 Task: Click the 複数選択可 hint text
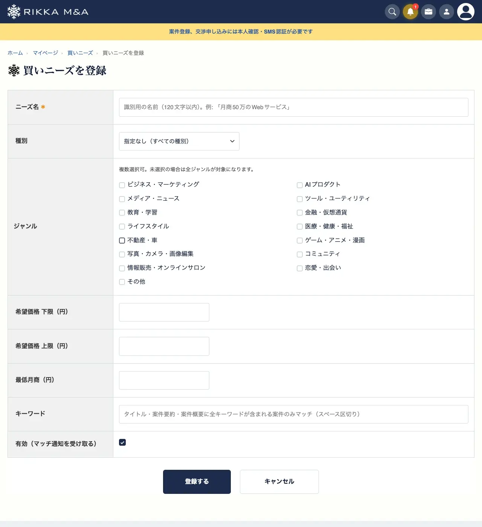(187, 169)
